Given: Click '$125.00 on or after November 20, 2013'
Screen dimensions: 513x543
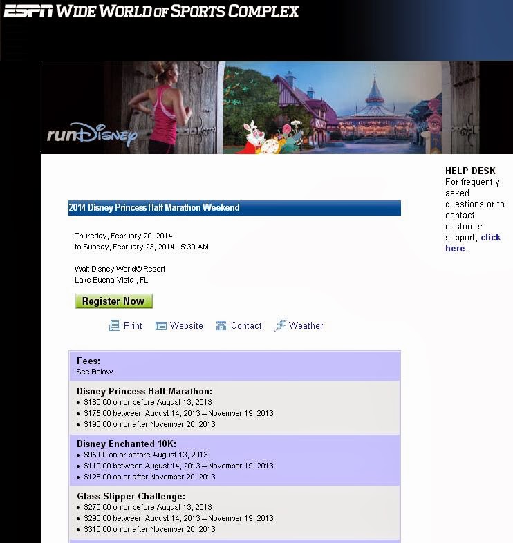Looking at the screenshot, I should point(149,477).
